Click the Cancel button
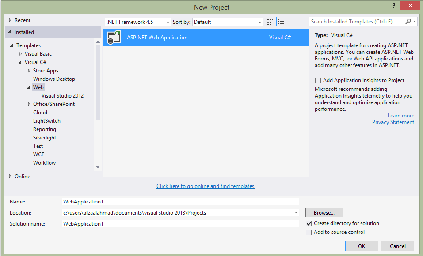This screenshot has width=423, height=256. click(398, 246)
